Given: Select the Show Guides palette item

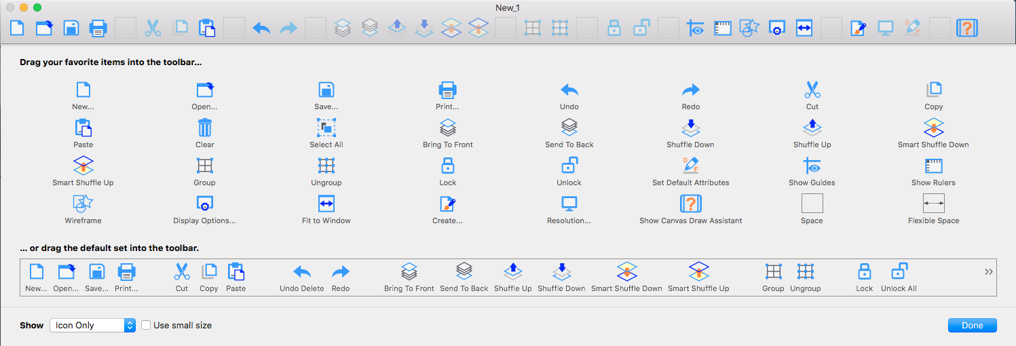Looking at the screenshot, I should [812, 172].
